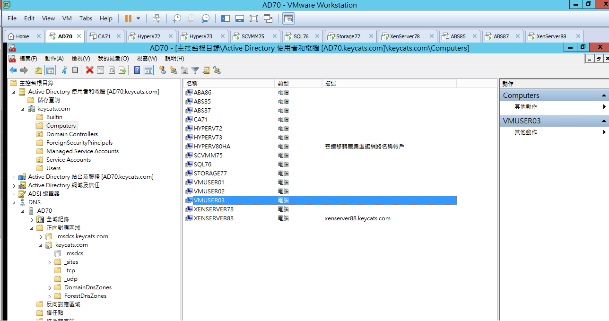Open Properties via the MMC toolbar icon
This screenshot has width=609, height=321.
click(100, 70)
